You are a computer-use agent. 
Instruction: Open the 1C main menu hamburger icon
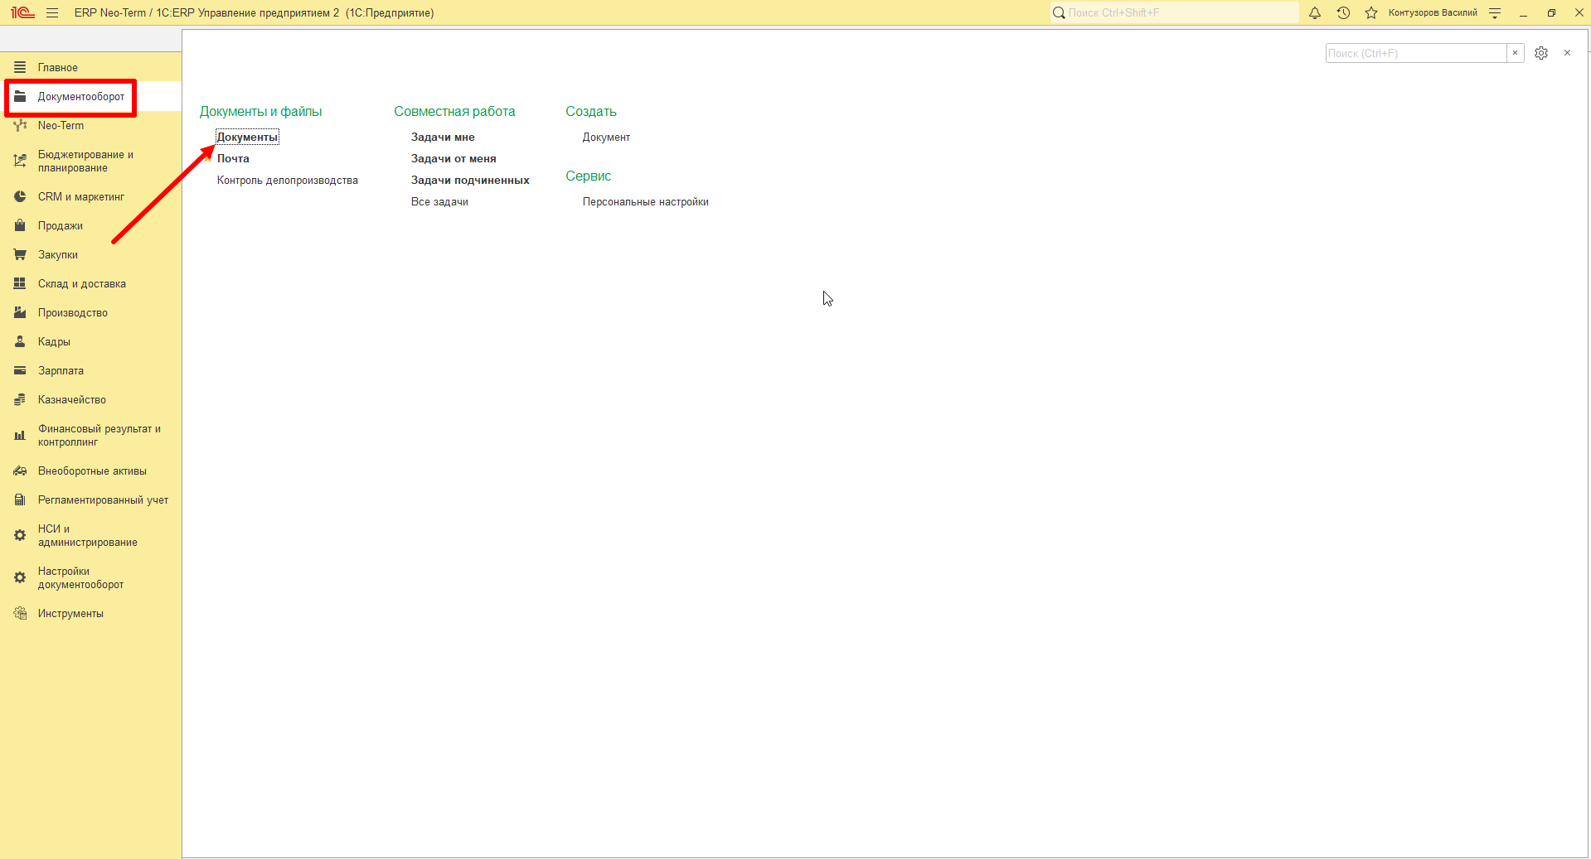(x=52, y=12)
